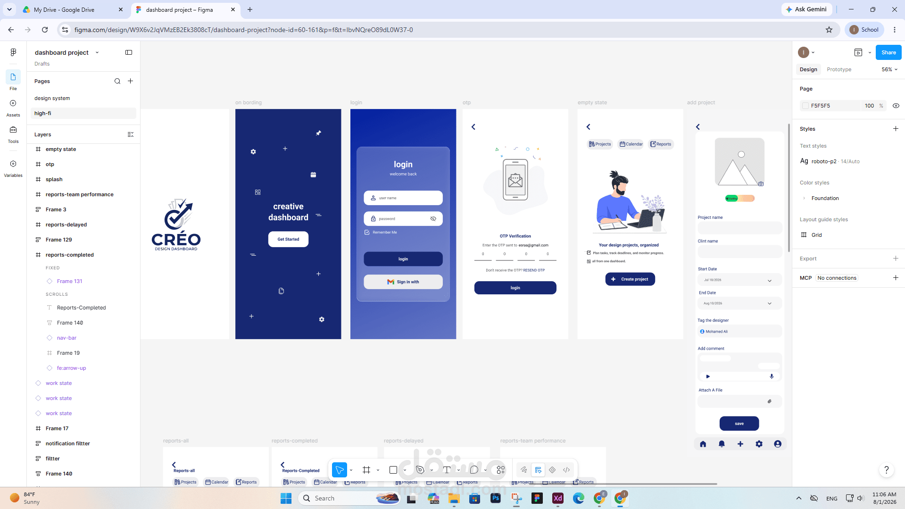905x509 pixels.
Task: Switch to Design mode in toolbar
Action: [x=538, y=470]
